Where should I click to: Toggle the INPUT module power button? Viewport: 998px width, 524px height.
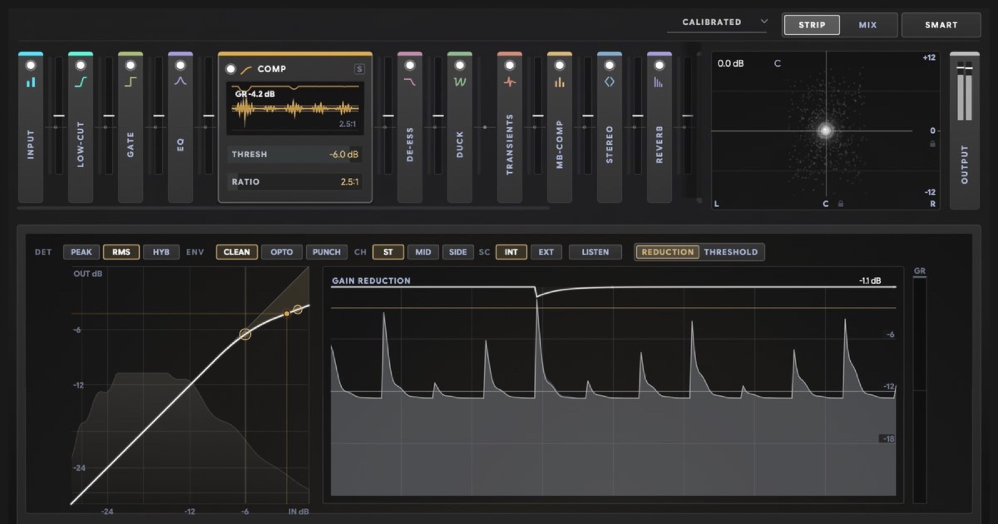point(31,65)
